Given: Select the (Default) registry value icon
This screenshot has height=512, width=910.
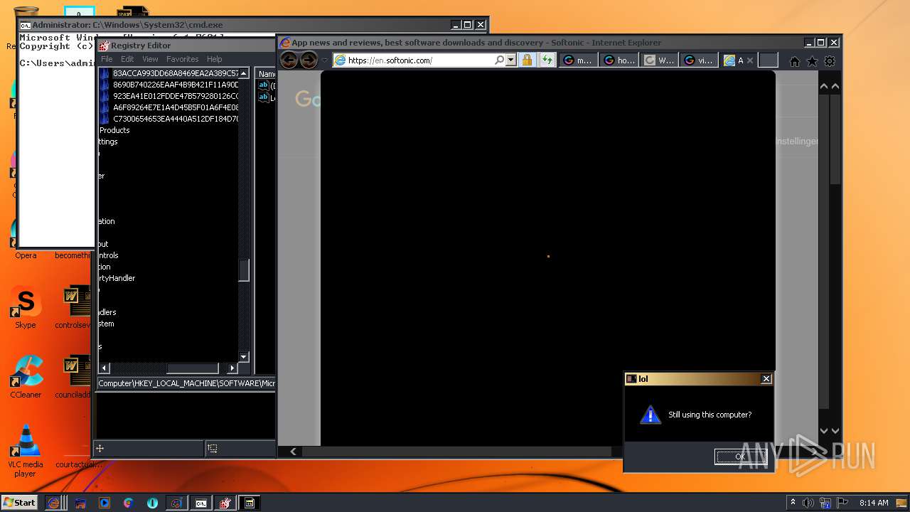Looking at the screenshot, I should click(x=263, y=86).
